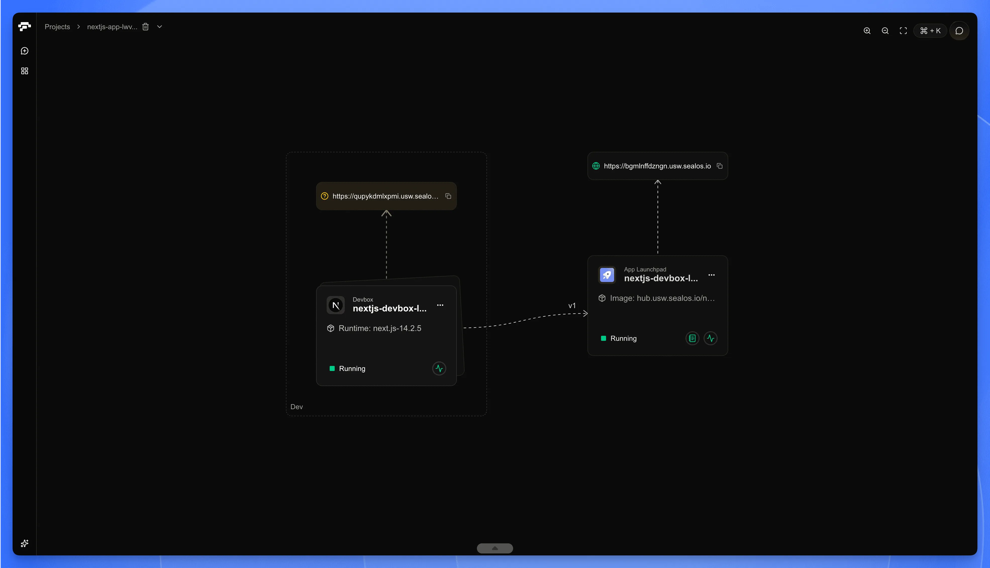Open App Launchpad monitoring activity icon
Screen dimensions: 990x568
pyautogui.click(x=711, y=339)
